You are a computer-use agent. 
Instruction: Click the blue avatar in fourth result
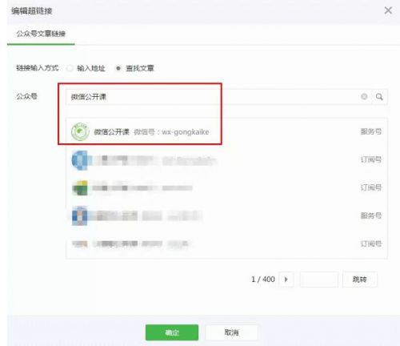pyautogui.click(x=80, y=215)
